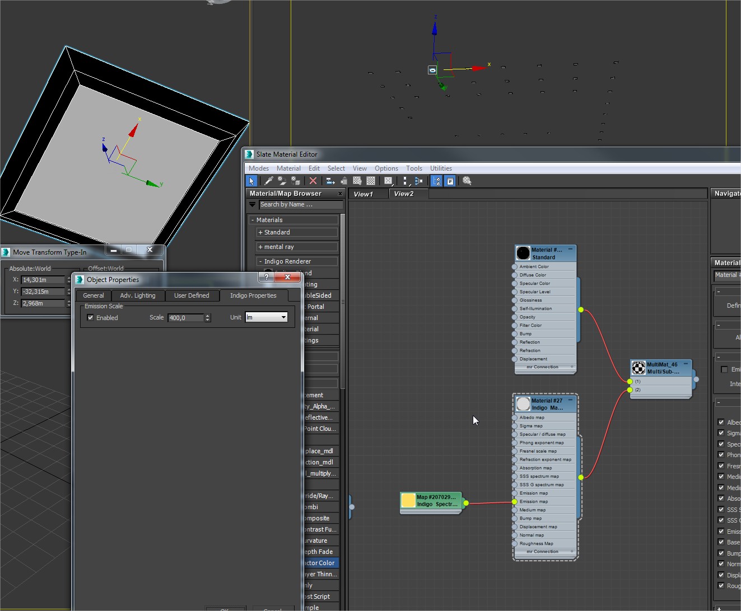This screenshot has width=741, height=611.
Task: Toggle the Albedo checkbox in material panel
Action: tap(721, 422)
